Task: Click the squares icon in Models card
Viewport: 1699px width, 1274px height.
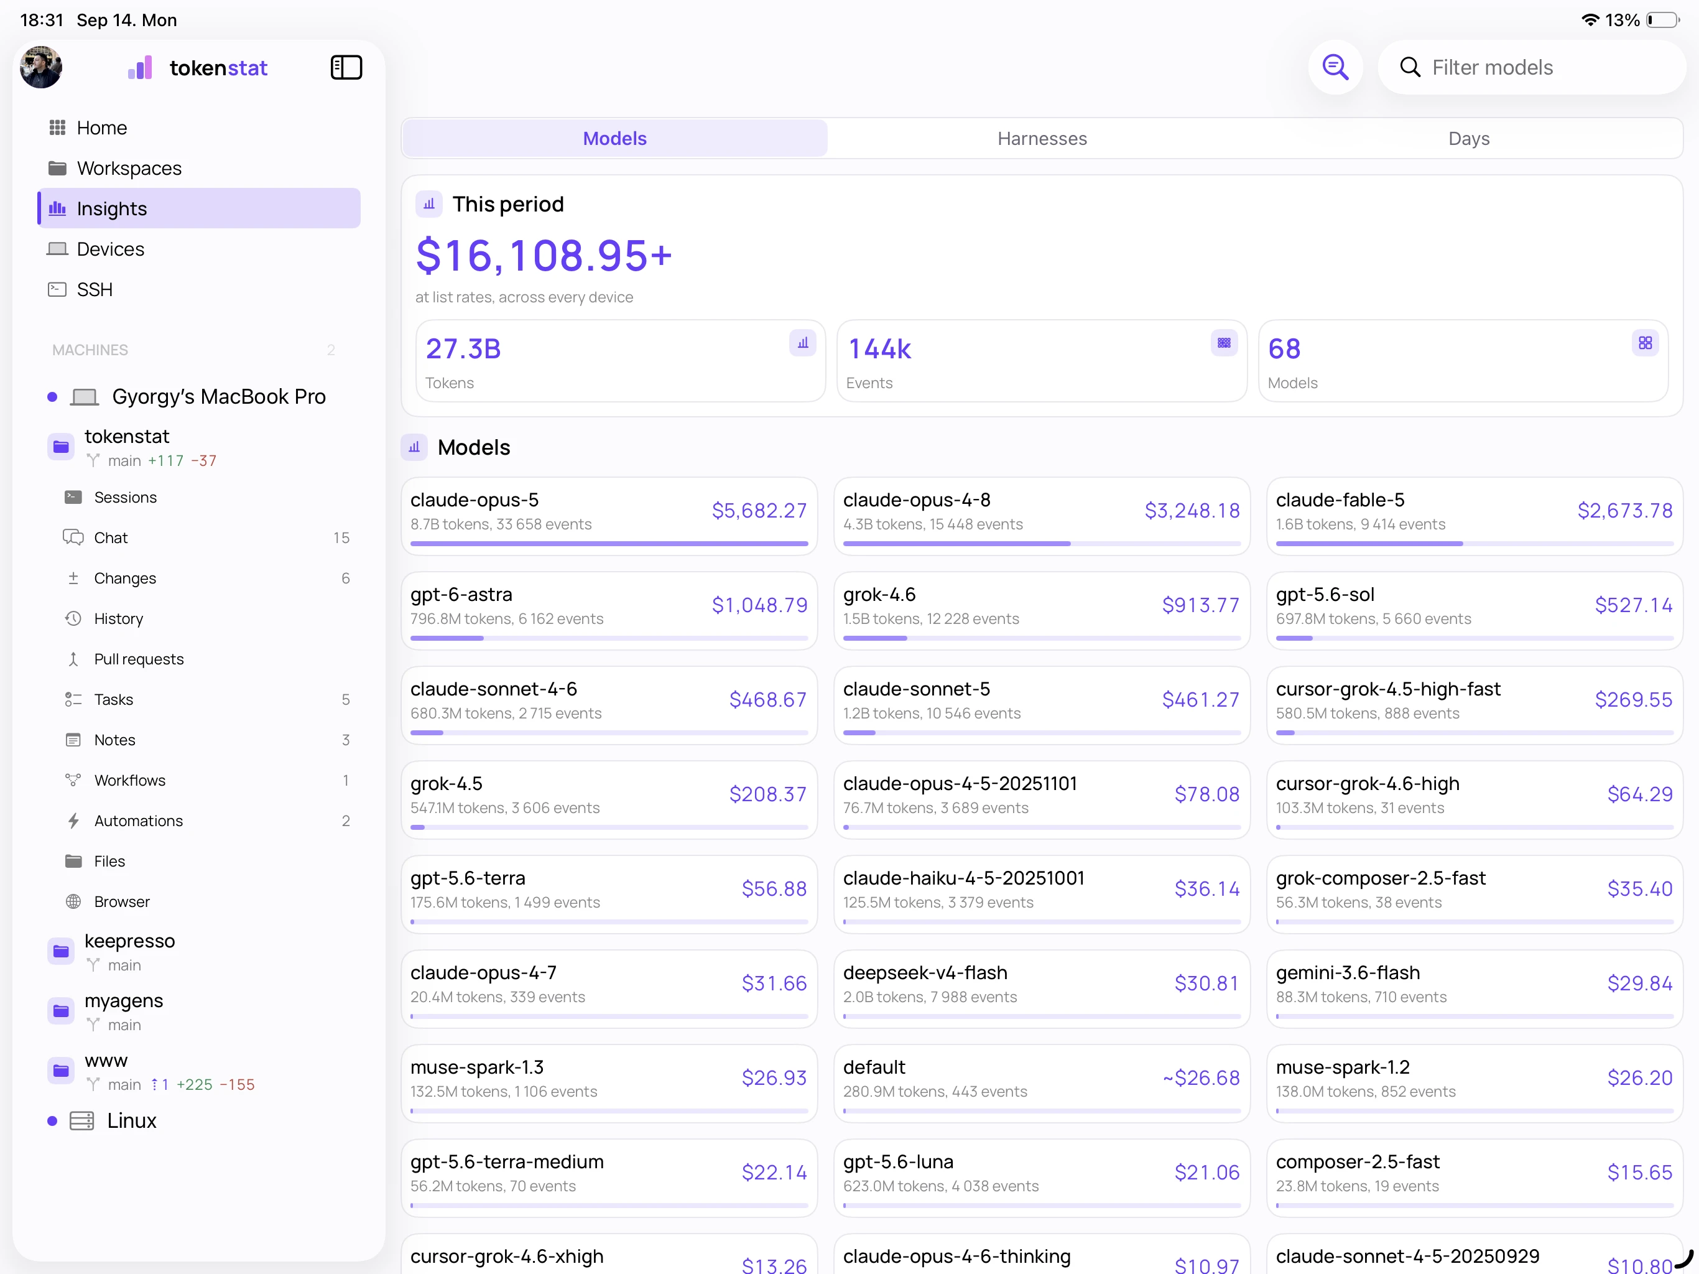Action: pyautogui.click(x=1646, y=343)
